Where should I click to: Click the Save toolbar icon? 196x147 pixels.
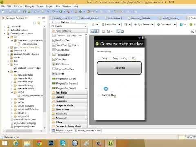click(10, 12)
